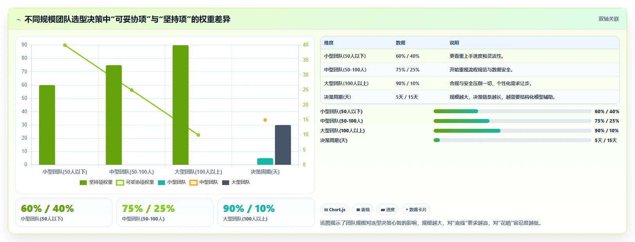Click the 双轴关联 label in header
635x242 pixels.
[x=609, y=19]
